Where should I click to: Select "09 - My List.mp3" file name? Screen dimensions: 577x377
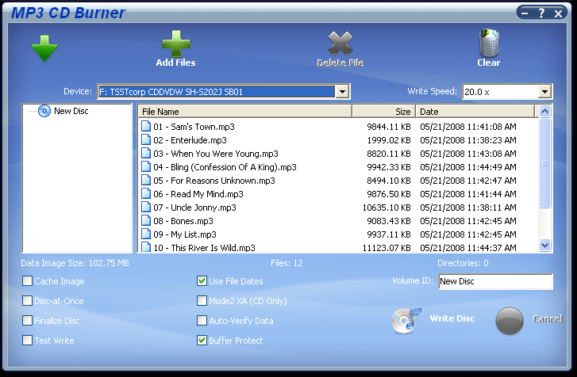click(185, 234)
